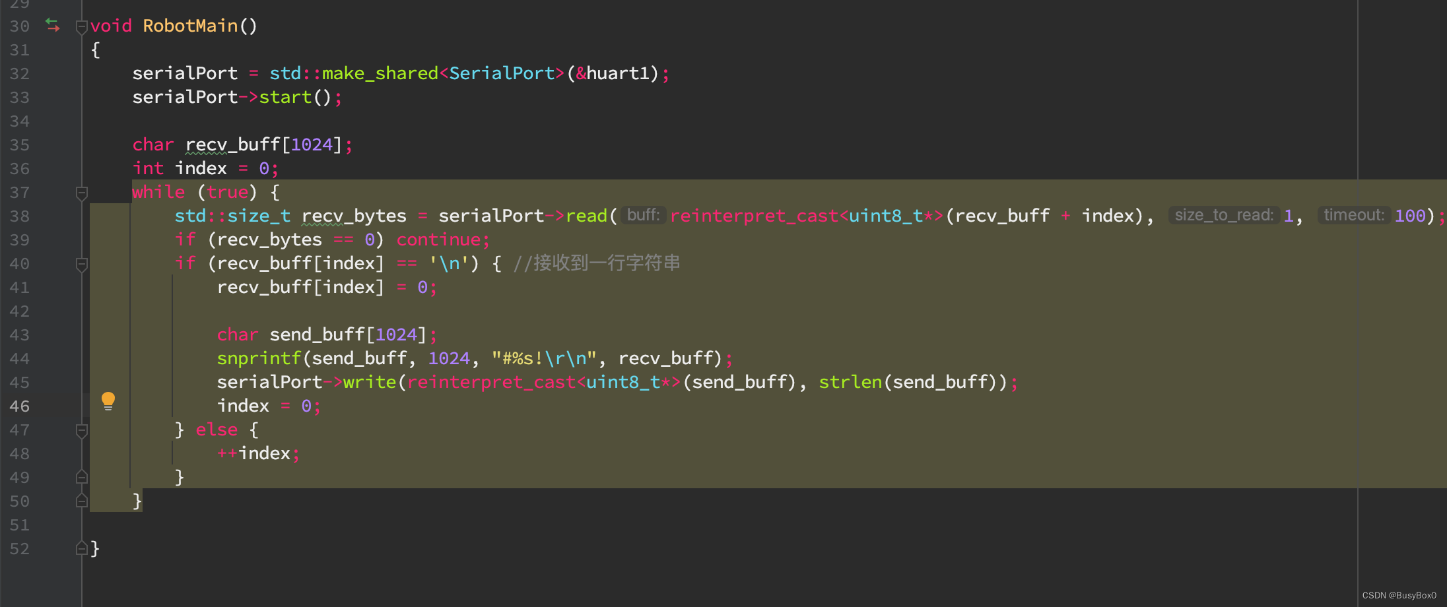Click line number 46 in gutter
This screenshot has height=607, width=1447.
coord(20,406)
